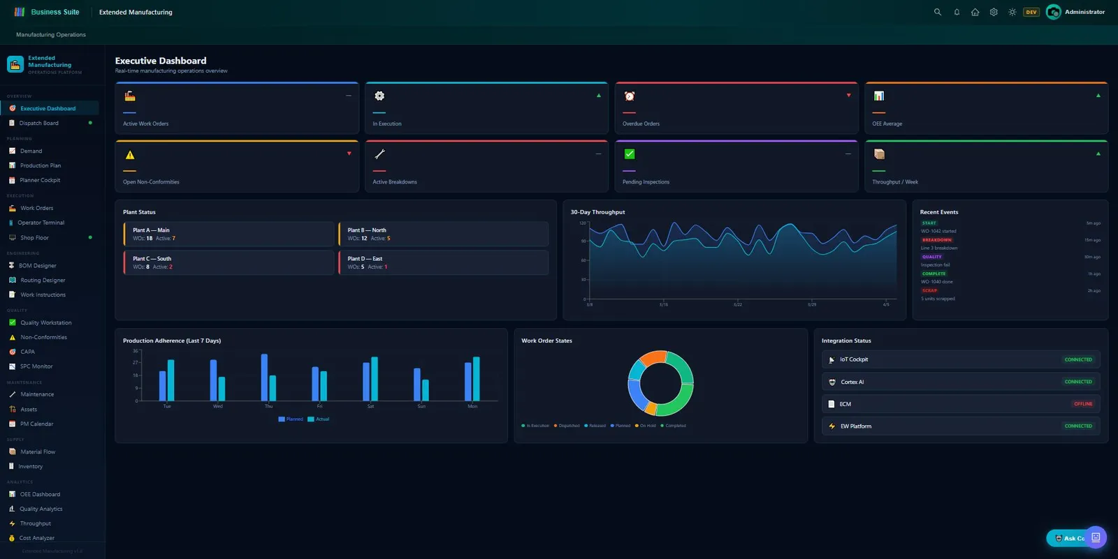This screenshot has height=559, width=1118.
Task: Click the Routing Designer sidebar icon
Action: tap(12, 280)
